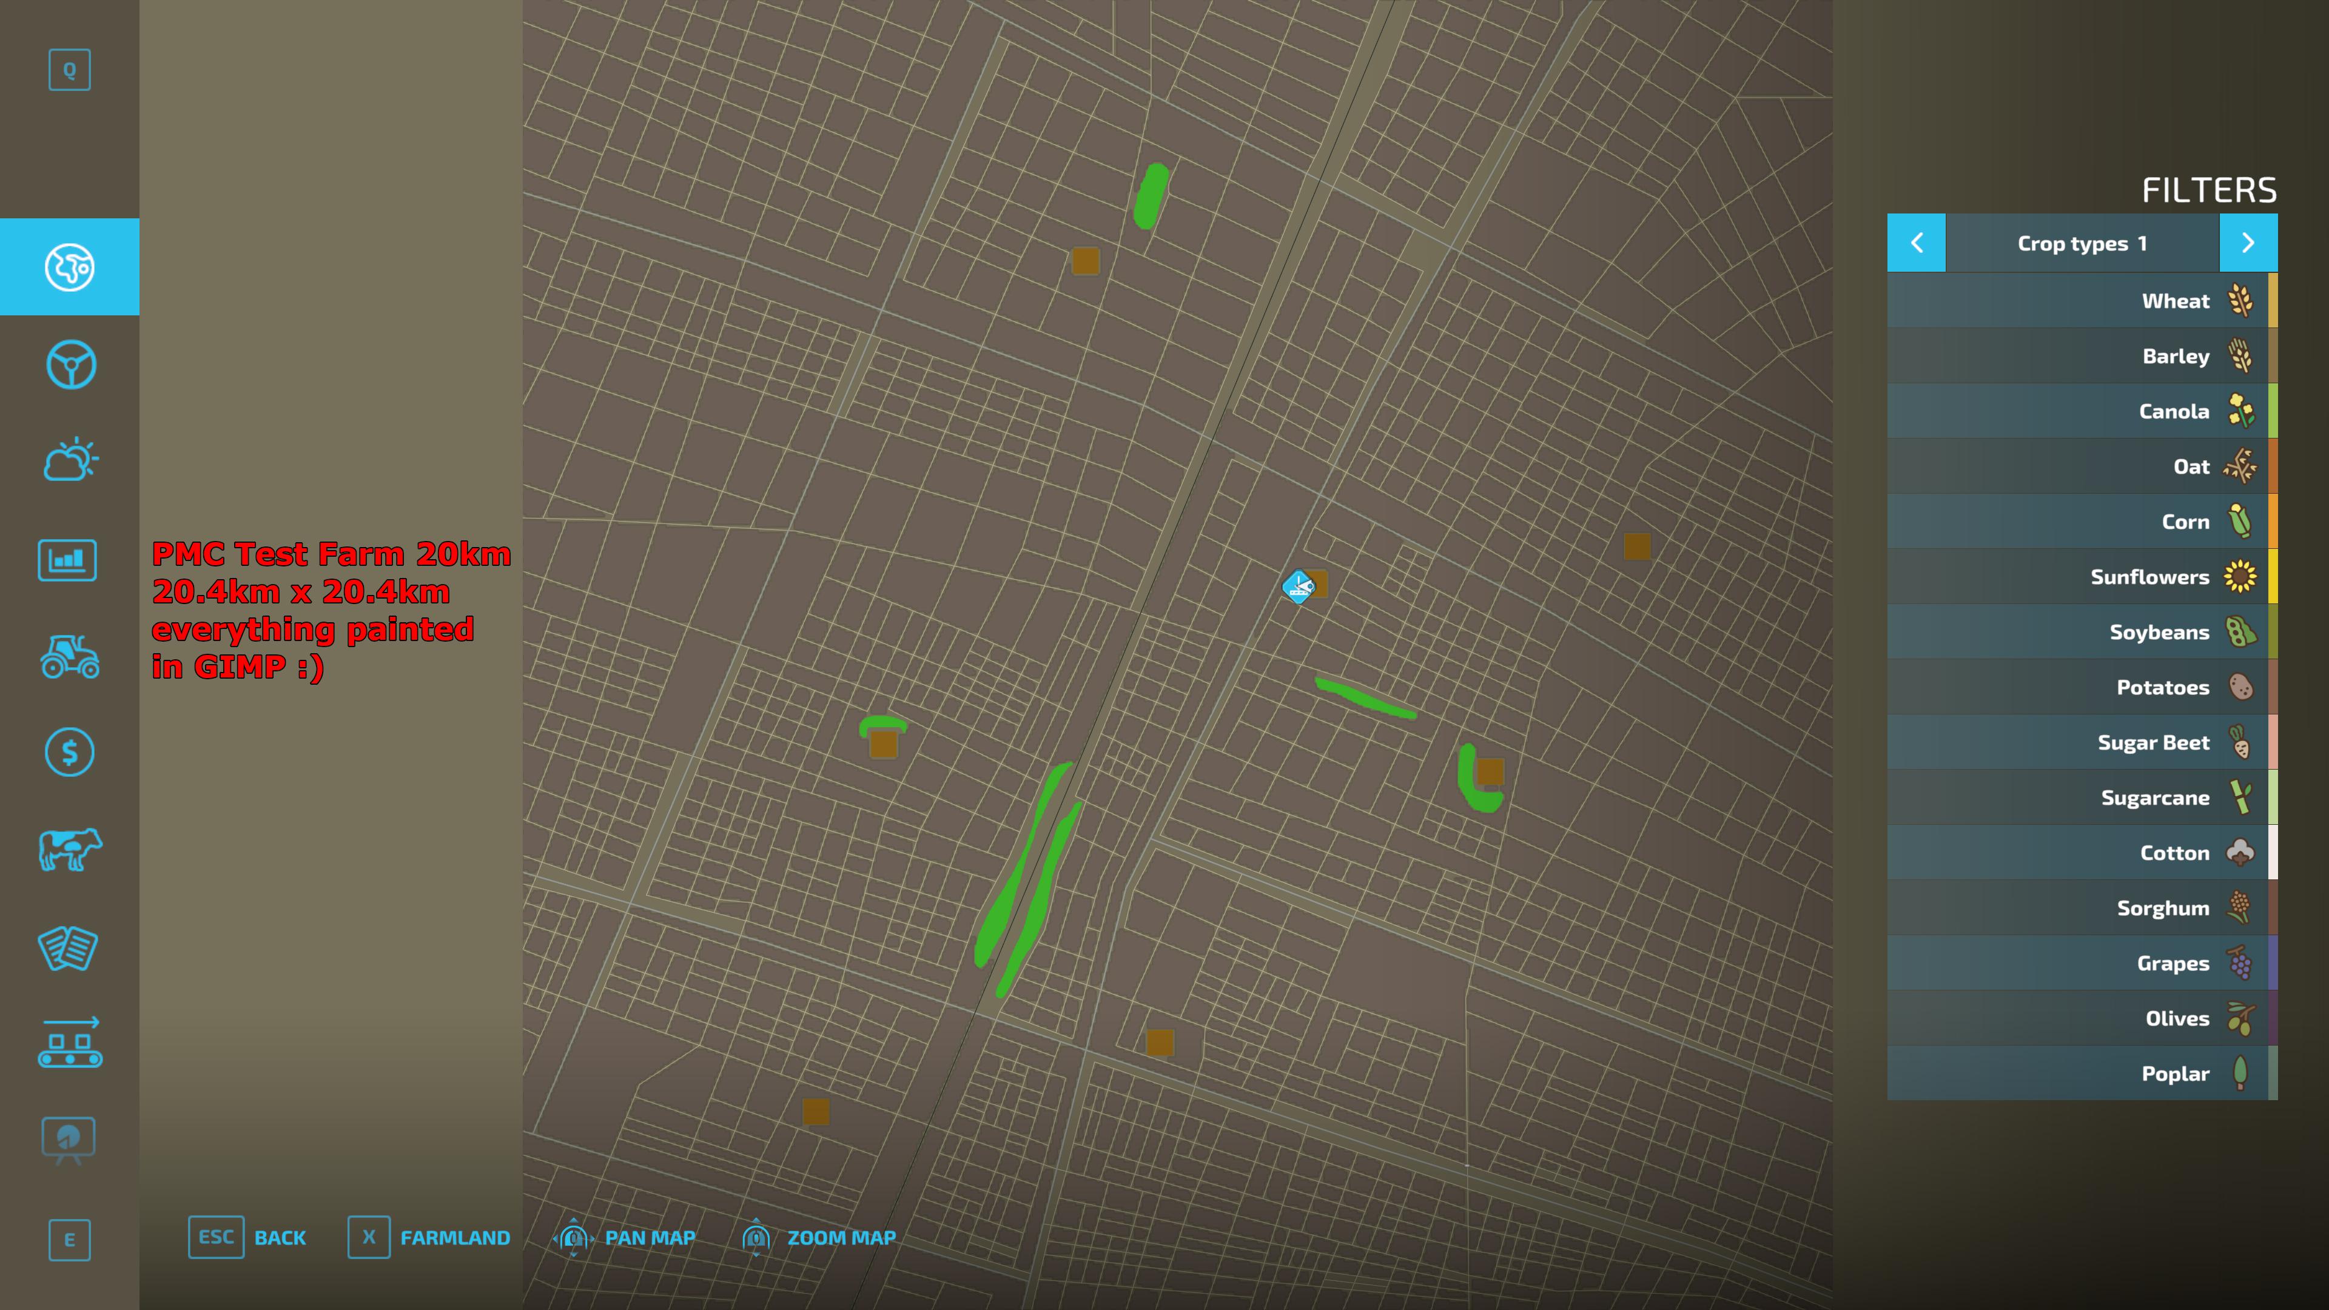Click the Poplar tree icon
2329x1310 pixels.
click(x=2240, y=1073)
